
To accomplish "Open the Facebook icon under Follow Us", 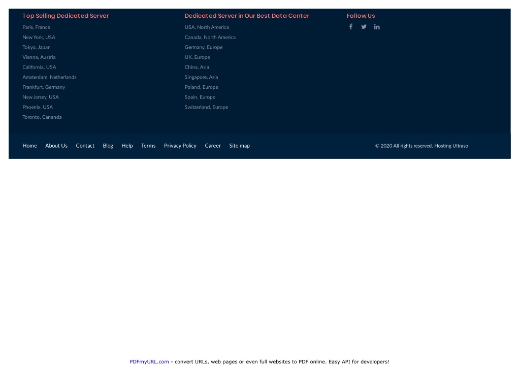I will pyautogui.click(x=350, y=27).
